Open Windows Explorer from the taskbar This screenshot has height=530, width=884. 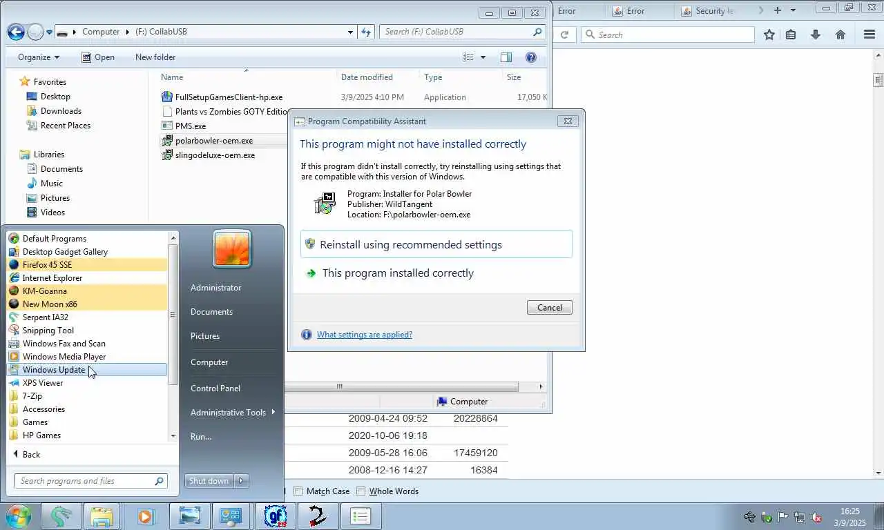[x=102, y=516]
